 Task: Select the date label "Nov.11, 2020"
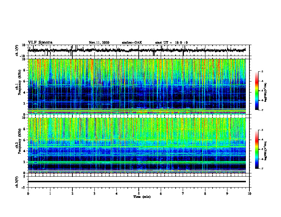click(x=99, y=43)
